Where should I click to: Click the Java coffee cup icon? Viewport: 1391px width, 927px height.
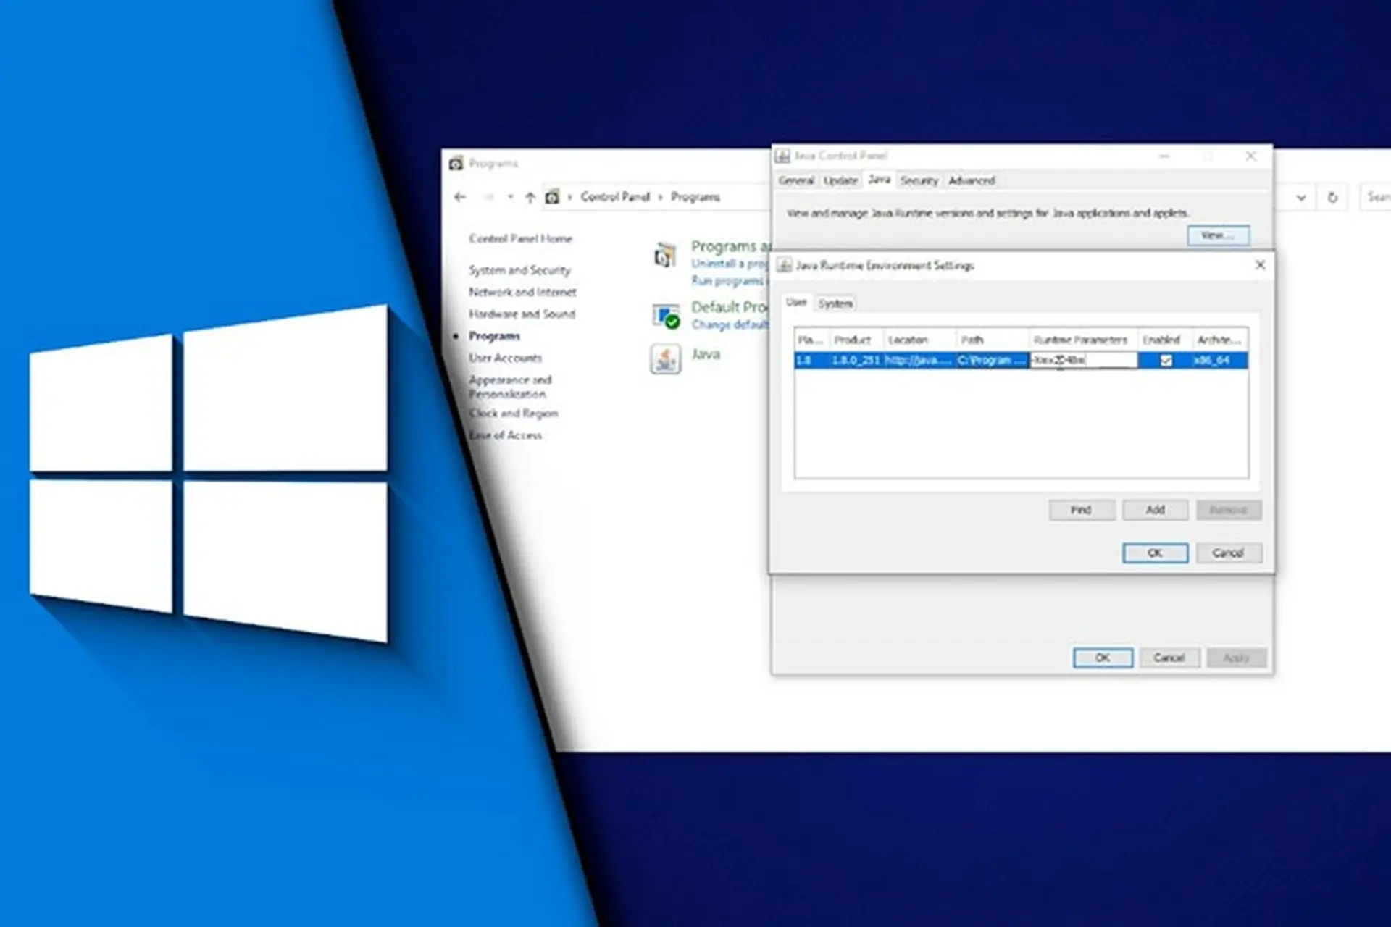tap(665, 359)
